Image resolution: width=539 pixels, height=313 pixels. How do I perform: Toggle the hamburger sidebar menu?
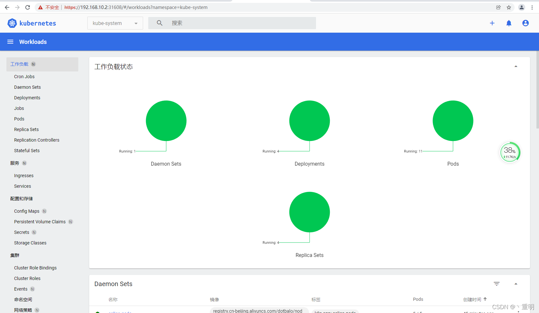click(10, 42)
